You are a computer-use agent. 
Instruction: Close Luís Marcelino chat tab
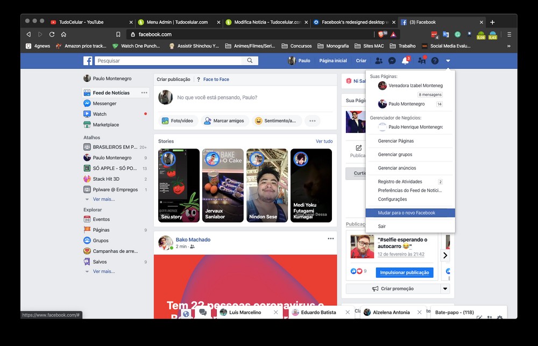point(276,312)
